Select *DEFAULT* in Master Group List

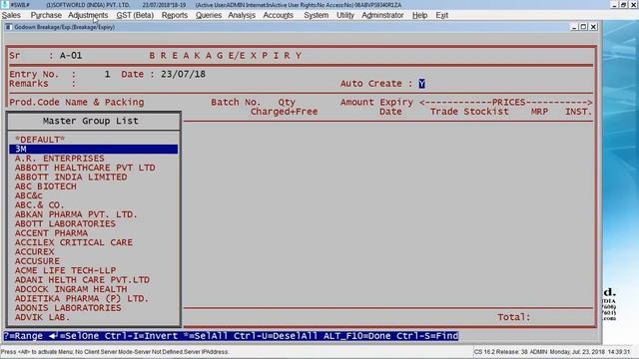pyautogui.click(x=93, y=140)
